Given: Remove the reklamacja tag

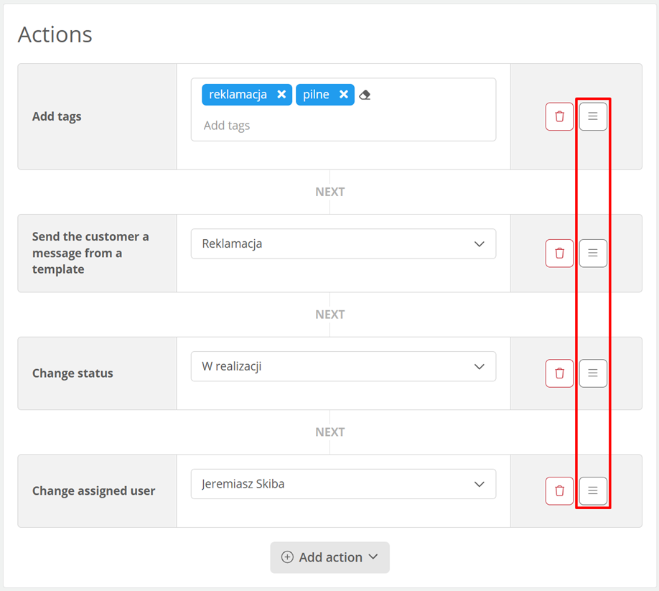Looking at the screenshot, I should click(x=281, y=95).
